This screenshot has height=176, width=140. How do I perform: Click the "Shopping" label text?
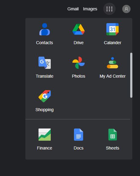pyautogui.click(x=45, y=110)
